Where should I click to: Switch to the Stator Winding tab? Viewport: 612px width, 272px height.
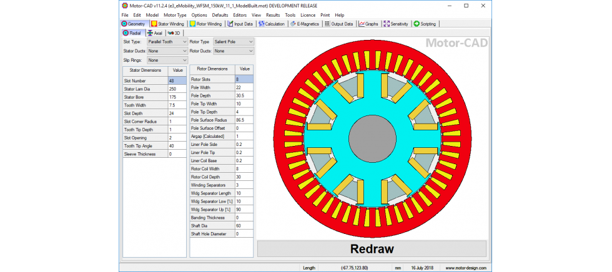point(168,24)
